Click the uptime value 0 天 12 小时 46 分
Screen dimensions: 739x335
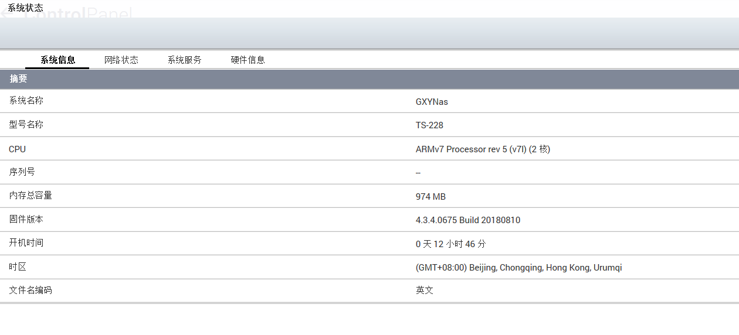click(450, 244)
